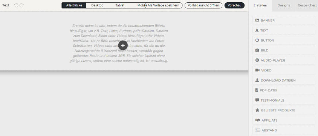The height and width of the screenshot is (136, 318).
Task: Add a BELIEBTE PRODUKTE block
Action: (x=284, y=110)
